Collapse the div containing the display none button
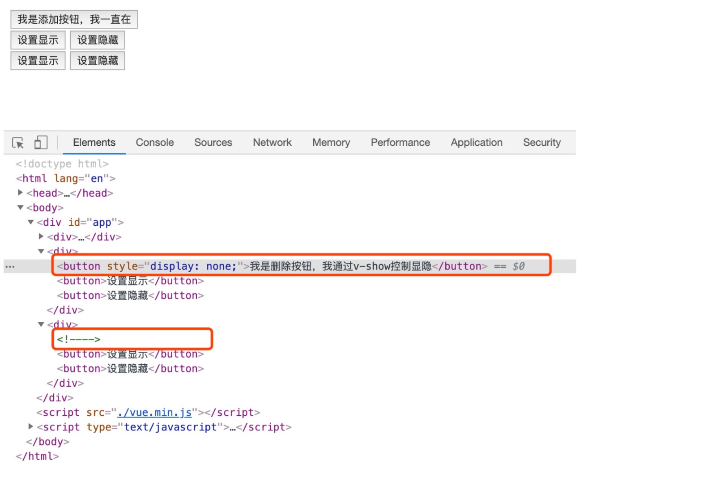This screenshot has height=481, width=716. tap(41, 251)
